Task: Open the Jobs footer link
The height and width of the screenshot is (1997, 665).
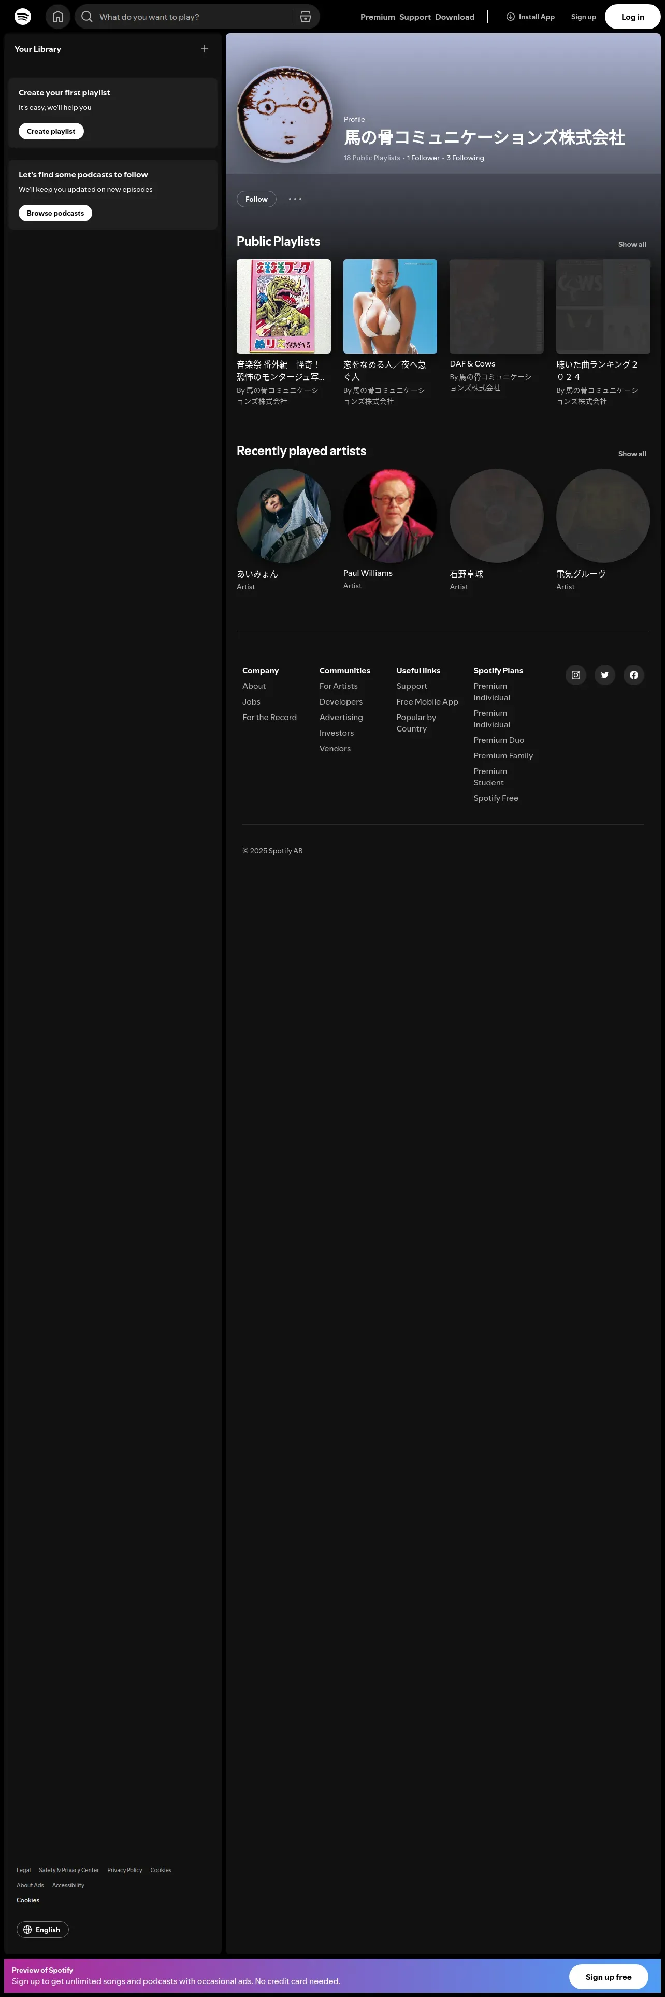Action: (x=251, y=701)
